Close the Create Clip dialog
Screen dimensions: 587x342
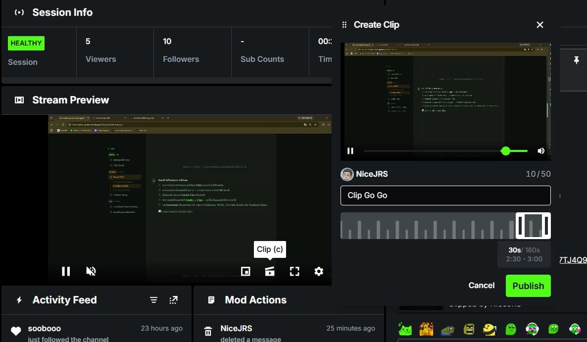point(540,25)
